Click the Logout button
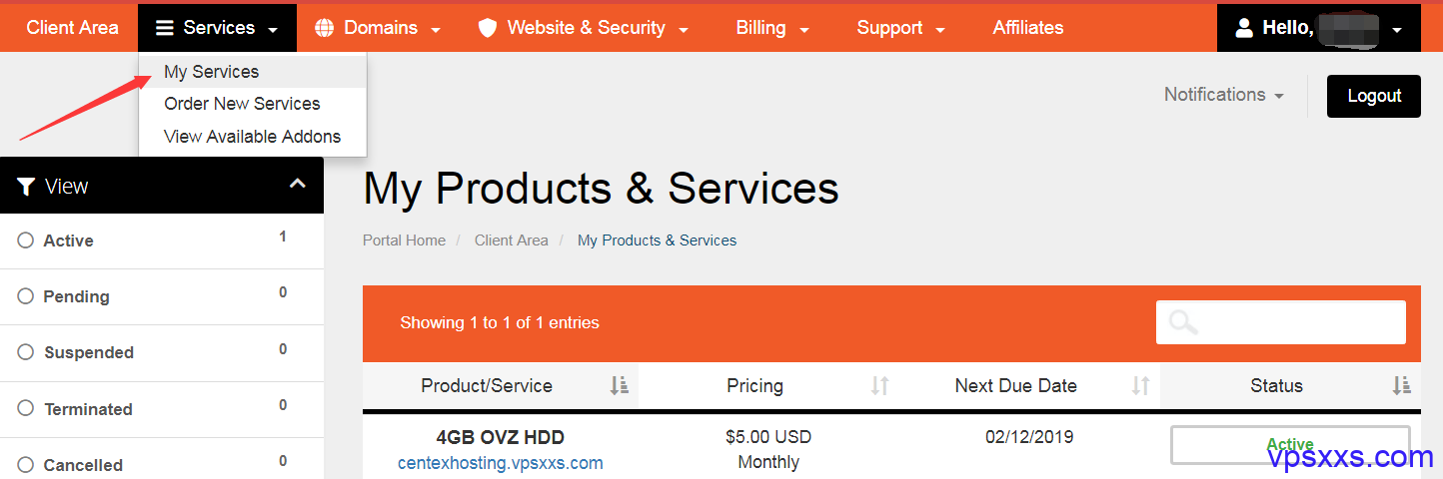The image size is (1443, 479). (1374, 96)
